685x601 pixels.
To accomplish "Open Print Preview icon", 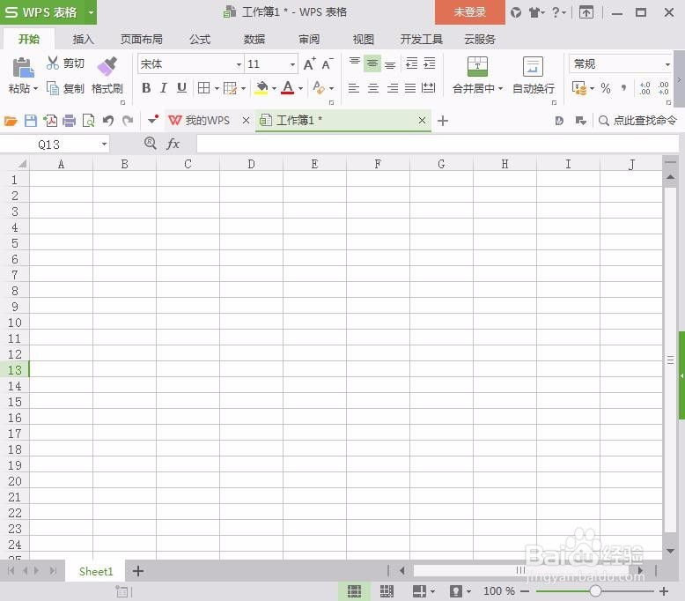I will tap(89, 121).
